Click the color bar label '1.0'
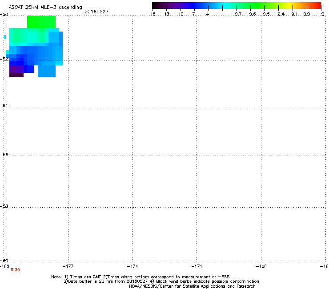Image resolution: width=329 pixels, height=289 pixels. [x=321, y=14]
